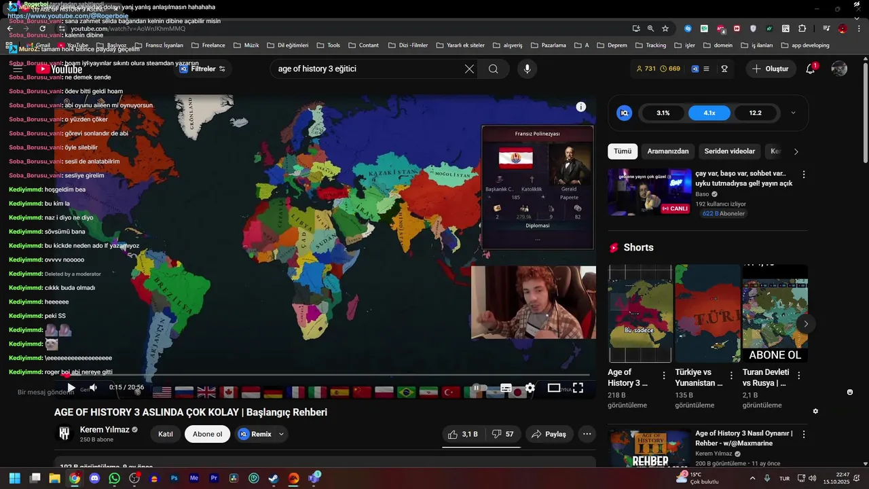Image resolution: width=869 pixels, height=489 pixels.
Task: Select the Aramanızdan filter chip
Action: coord(668,151)
